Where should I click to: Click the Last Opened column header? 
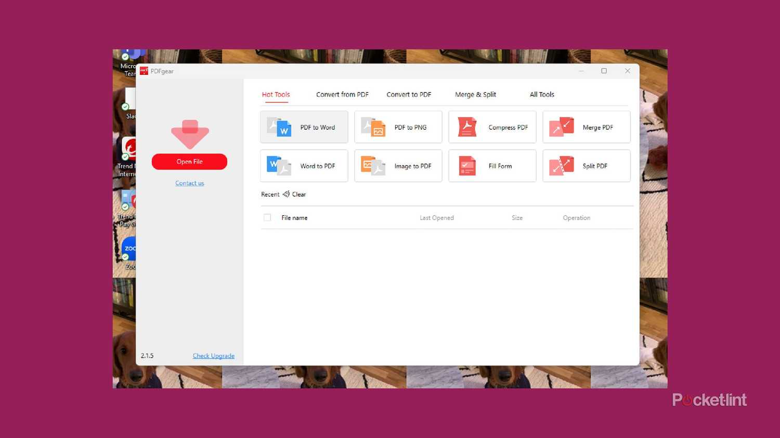[437, 218]
